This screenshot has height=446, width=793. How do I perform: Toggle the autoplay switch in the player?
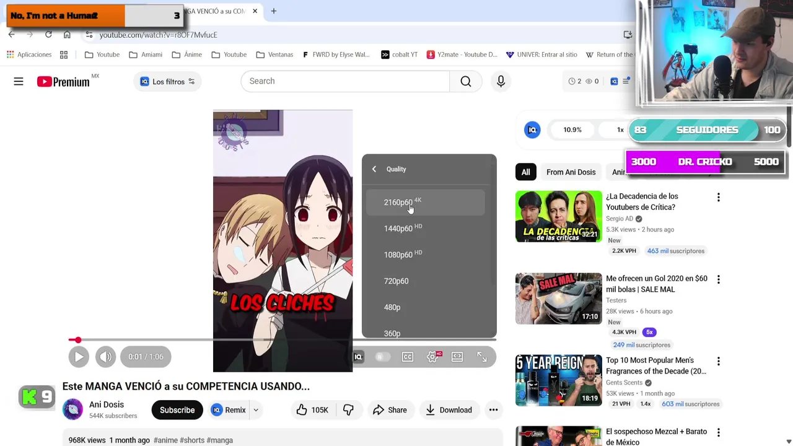coord(383,357)
